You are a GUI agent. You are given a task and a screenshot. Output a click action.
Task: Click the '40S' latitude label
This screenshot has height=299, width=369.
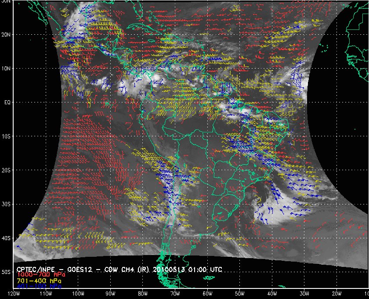6,238
